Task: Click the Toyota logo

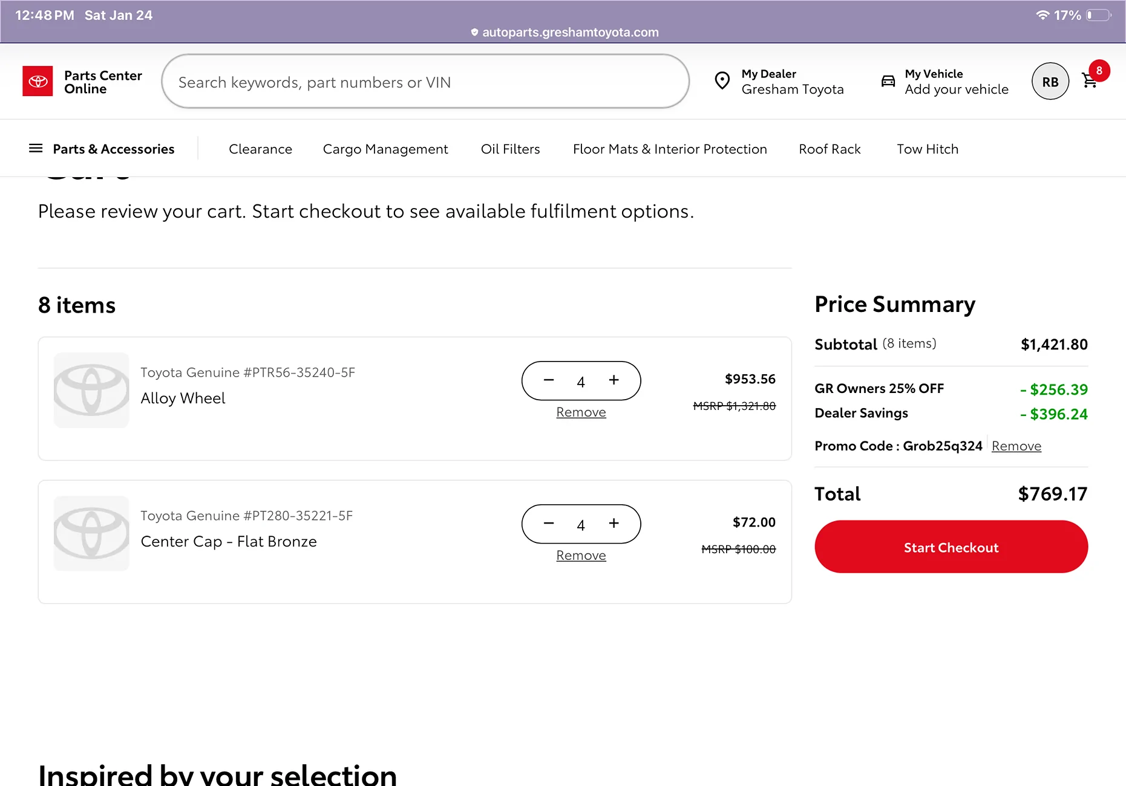Action: 38,81
